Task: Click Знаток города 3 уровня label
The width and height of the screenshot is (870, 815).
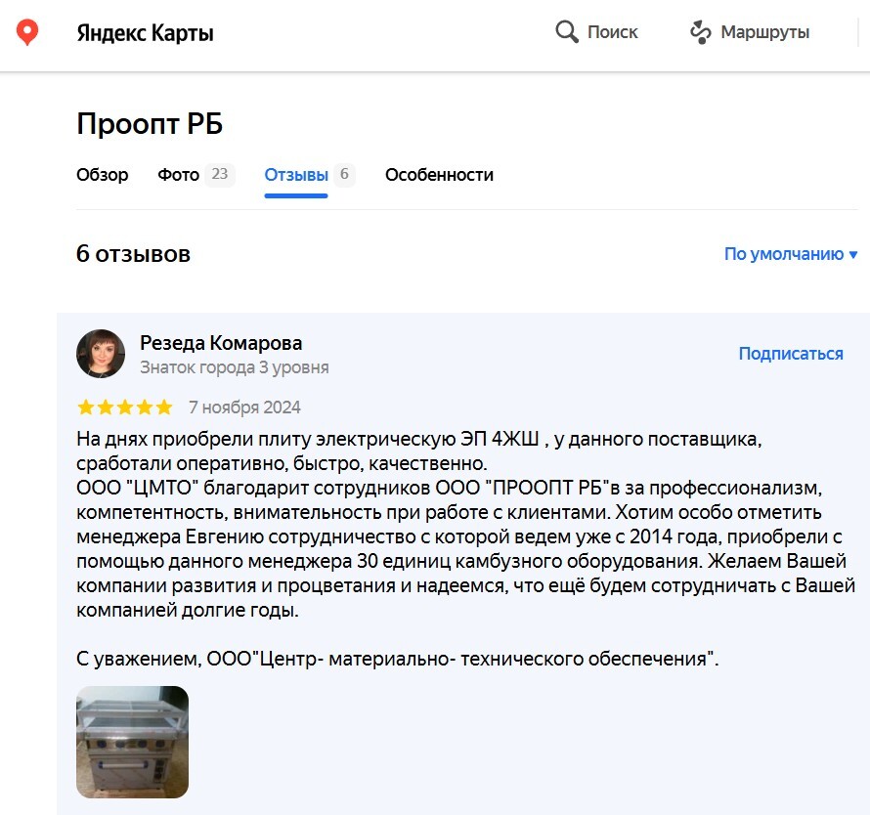Action: 235,367
